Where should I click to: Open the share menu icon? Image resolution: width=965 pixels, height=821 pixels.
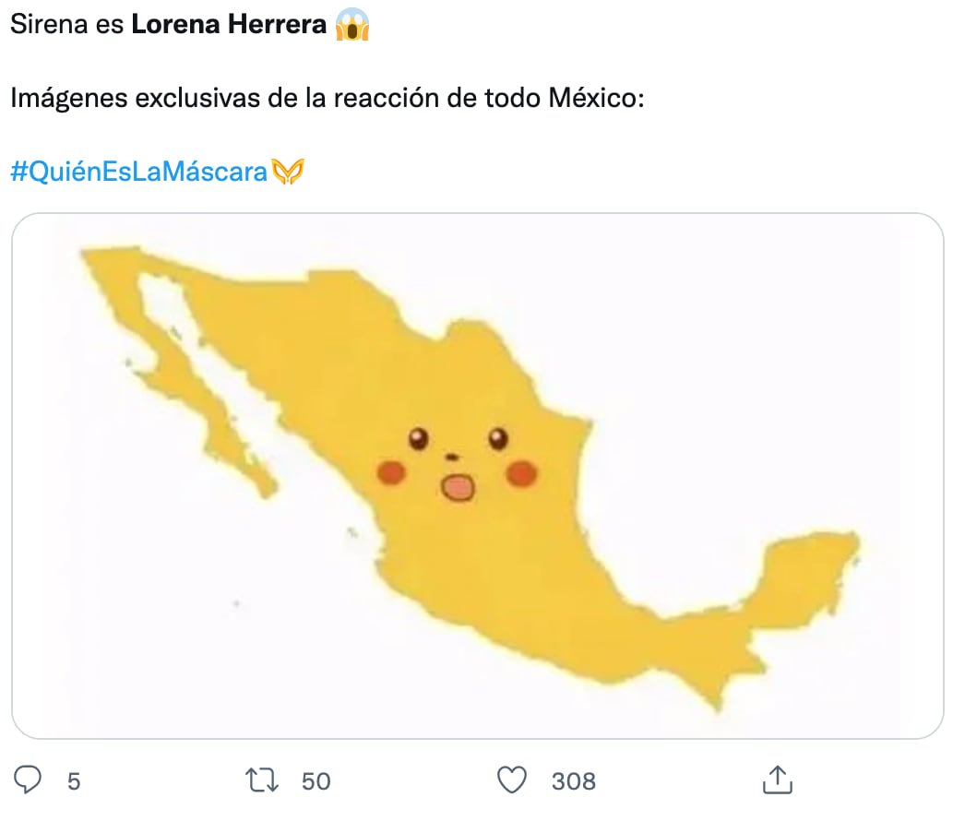(776, 780)
